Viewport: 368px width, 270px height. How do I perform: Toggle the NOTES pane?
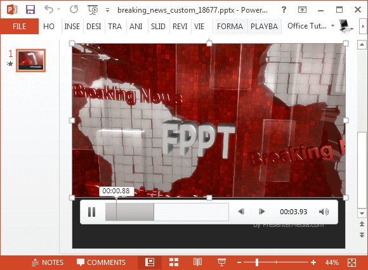coord(47,262)
